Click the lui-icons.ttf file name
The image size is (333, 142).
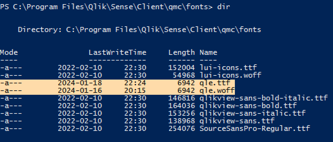click(x=228, y=68)
